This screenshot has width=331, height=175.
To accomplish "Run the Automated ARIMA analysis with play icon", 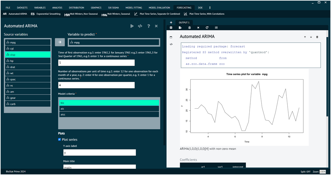I will [x=132, y=26].
